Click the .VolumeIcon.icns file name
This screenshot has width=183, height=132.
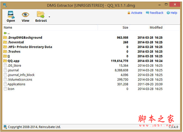(x=20, y=80)
